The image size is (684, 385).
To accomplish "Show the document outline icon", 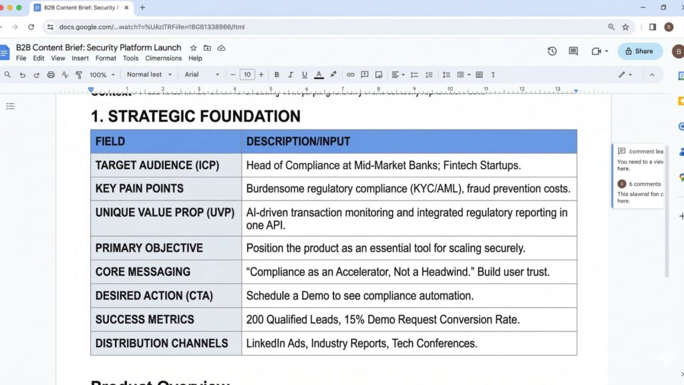I will (x=10, y=106).
